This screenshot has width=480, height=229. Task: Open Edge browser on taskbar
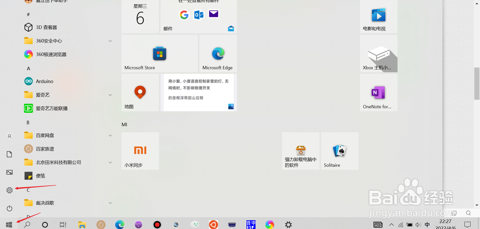coord(120,224)
